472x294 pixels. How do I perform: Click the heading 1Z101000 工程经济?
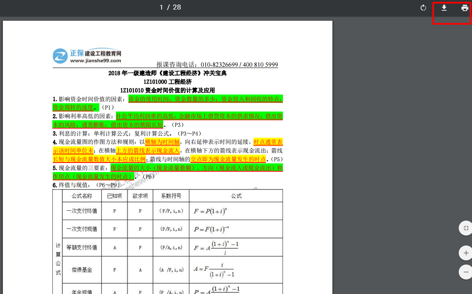(x=167, y=82)
